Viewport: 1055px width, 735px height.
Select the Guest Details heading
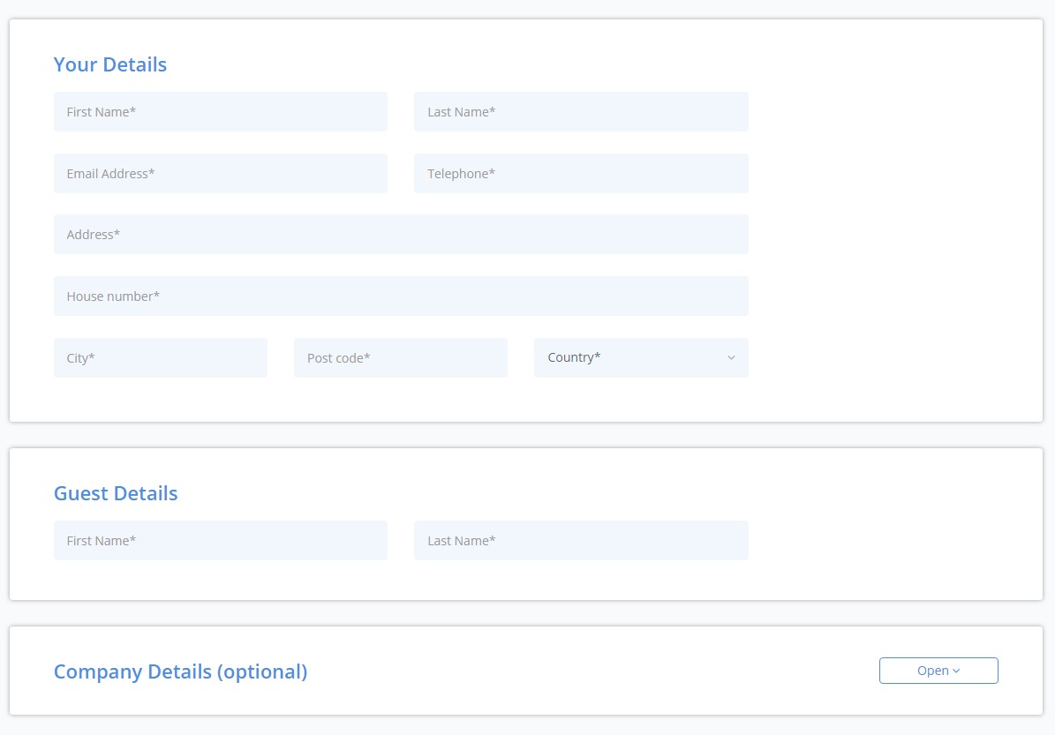[115, 492]
